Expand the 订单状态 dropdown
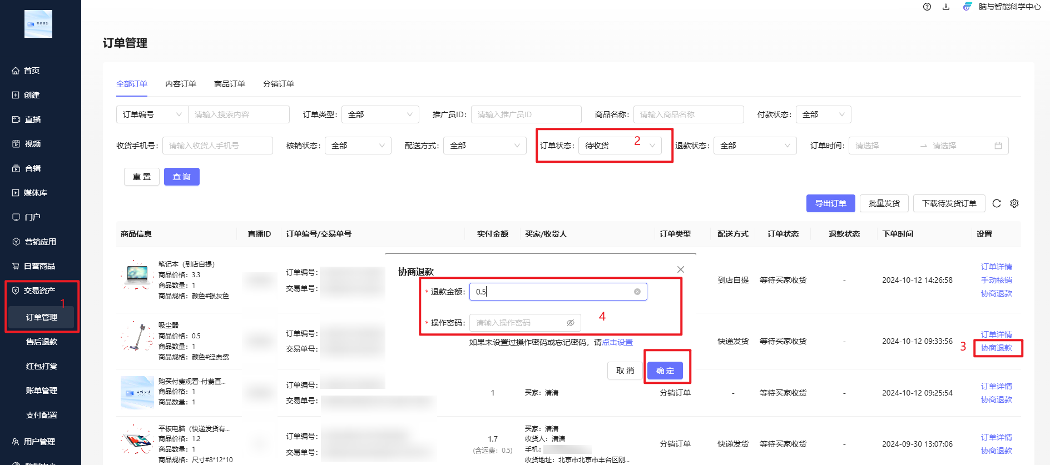 tap(620, 146)
